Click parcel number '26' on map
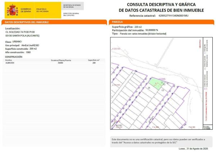 pyautogui.click(x=149, y=88)
